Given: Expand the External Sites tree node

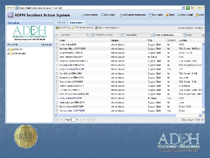Looking at the screenshot, I should pos(8,54).
